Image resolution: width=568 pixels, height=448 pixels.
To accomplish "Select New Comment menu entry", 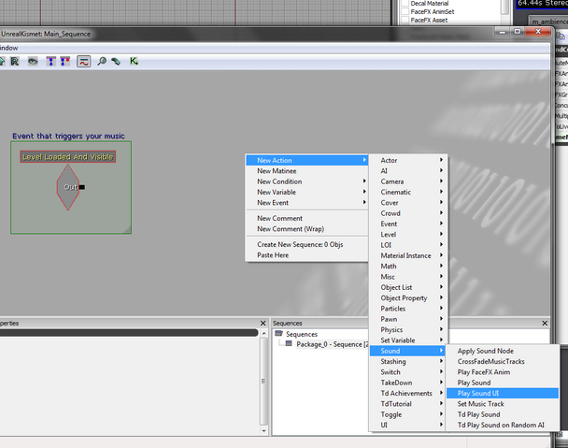I will click(306, 218).
